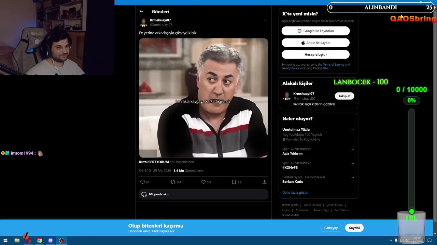
Task: Open Google Chrome from the taskbar
Action: (39, 241)
